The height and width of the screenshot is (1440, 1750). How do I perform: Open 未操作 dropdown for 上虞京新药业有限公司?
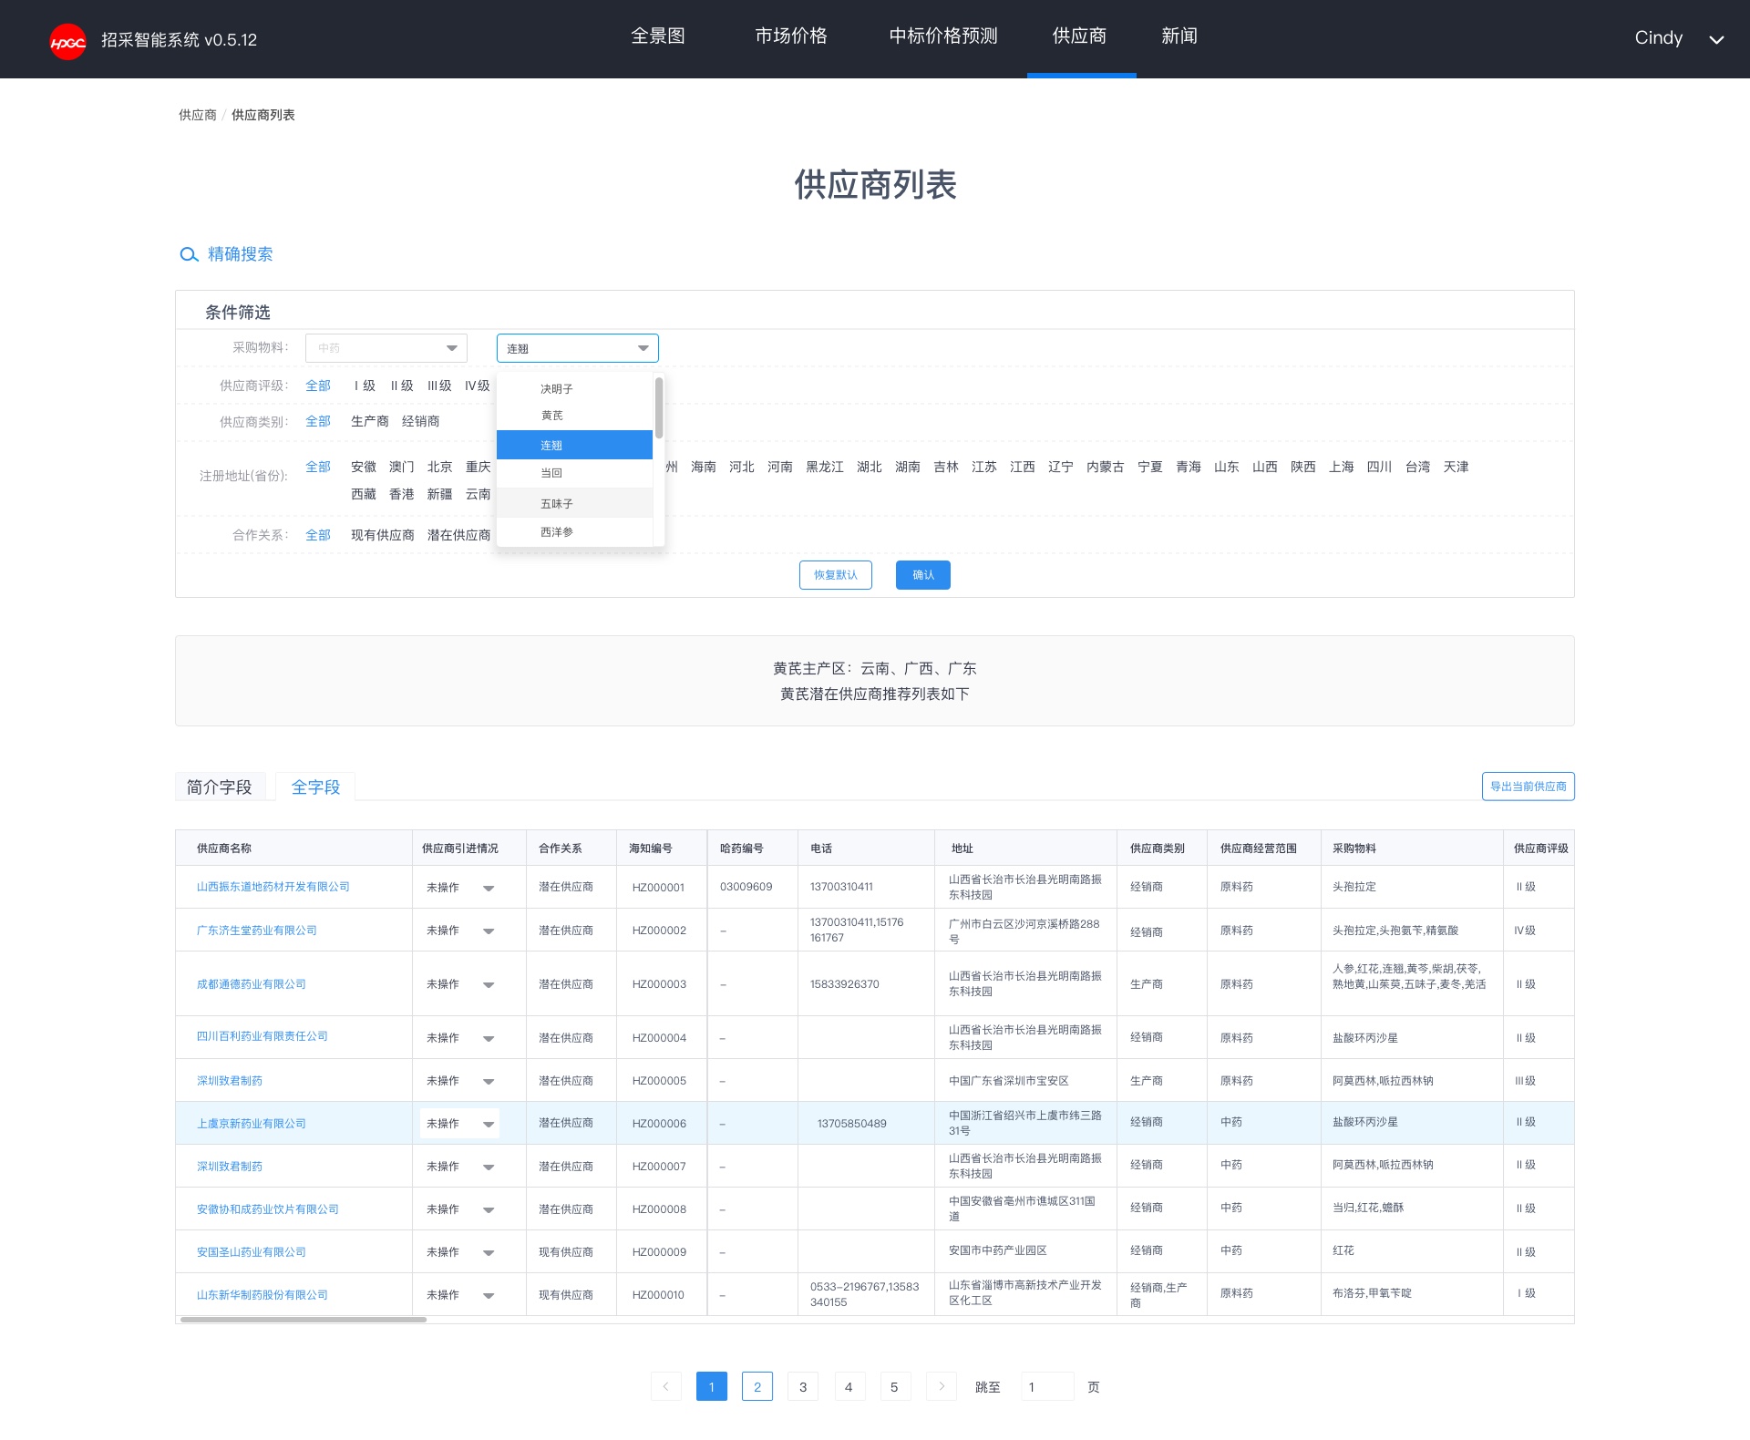459,1124
